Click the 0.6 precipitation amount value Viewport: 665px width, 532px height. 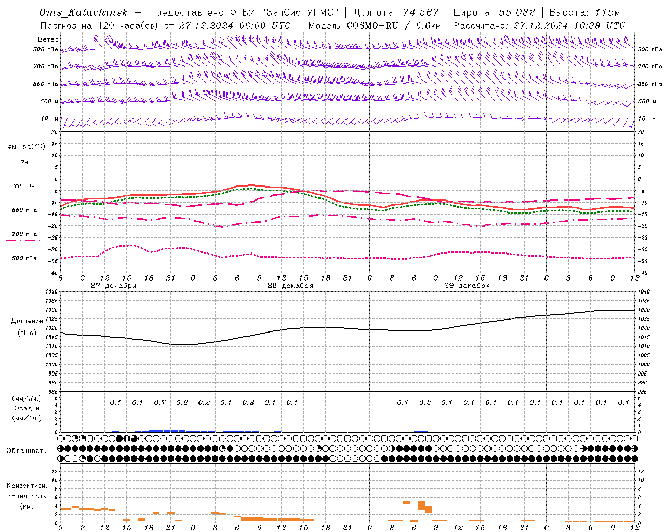click(182, 402)
